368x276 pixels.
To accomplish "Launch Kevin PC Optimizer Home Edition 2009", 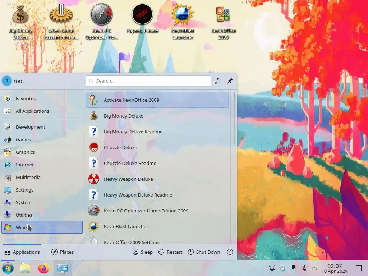I will pos(157,211).
